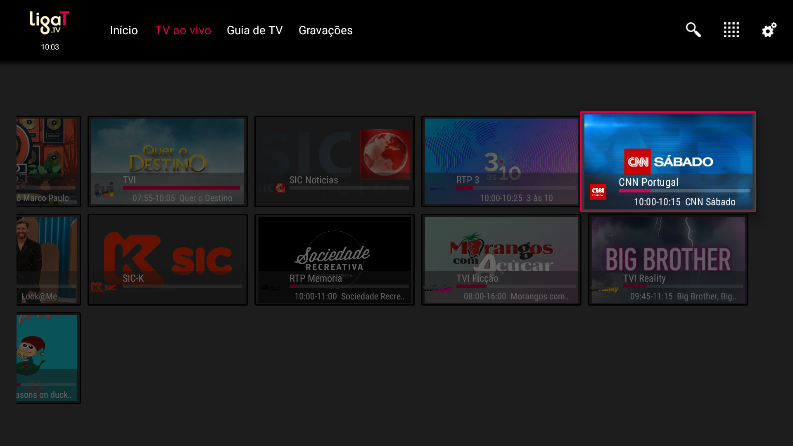The height and width of the screenshot is (446, 793).
Task: Click the CNN Portugal channel logo icon
Action: point(598,192)
